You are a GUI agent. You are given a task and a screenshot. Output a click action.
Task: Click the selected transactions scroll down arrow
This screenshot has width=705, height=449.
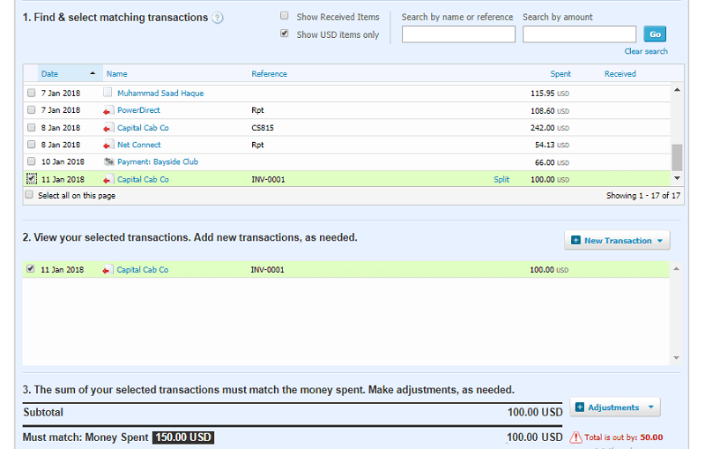coord(676,358)
